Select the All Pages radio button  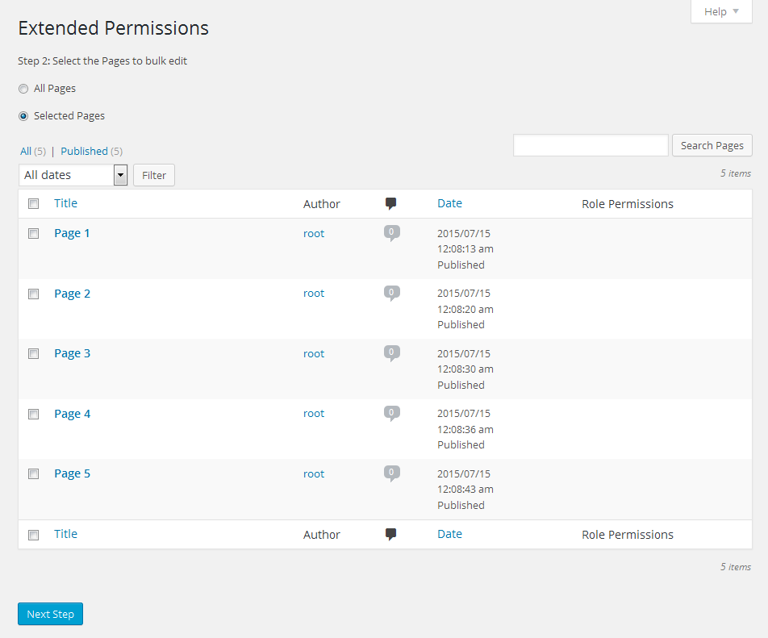tap(23, 89)
